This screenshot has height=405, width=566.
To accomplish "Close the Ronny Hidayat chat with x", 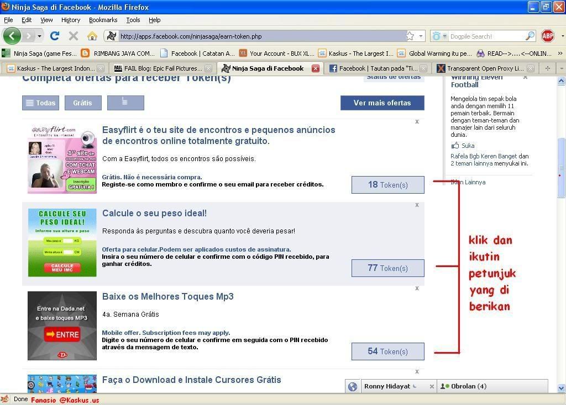I will pos(432,387).
